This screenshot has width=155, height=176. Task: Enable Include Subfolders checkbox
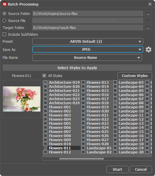(x=4, y=34)
